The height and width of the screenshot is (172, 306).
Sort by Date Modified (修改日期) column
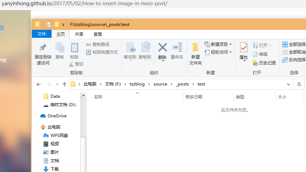(x=194, y=97)
